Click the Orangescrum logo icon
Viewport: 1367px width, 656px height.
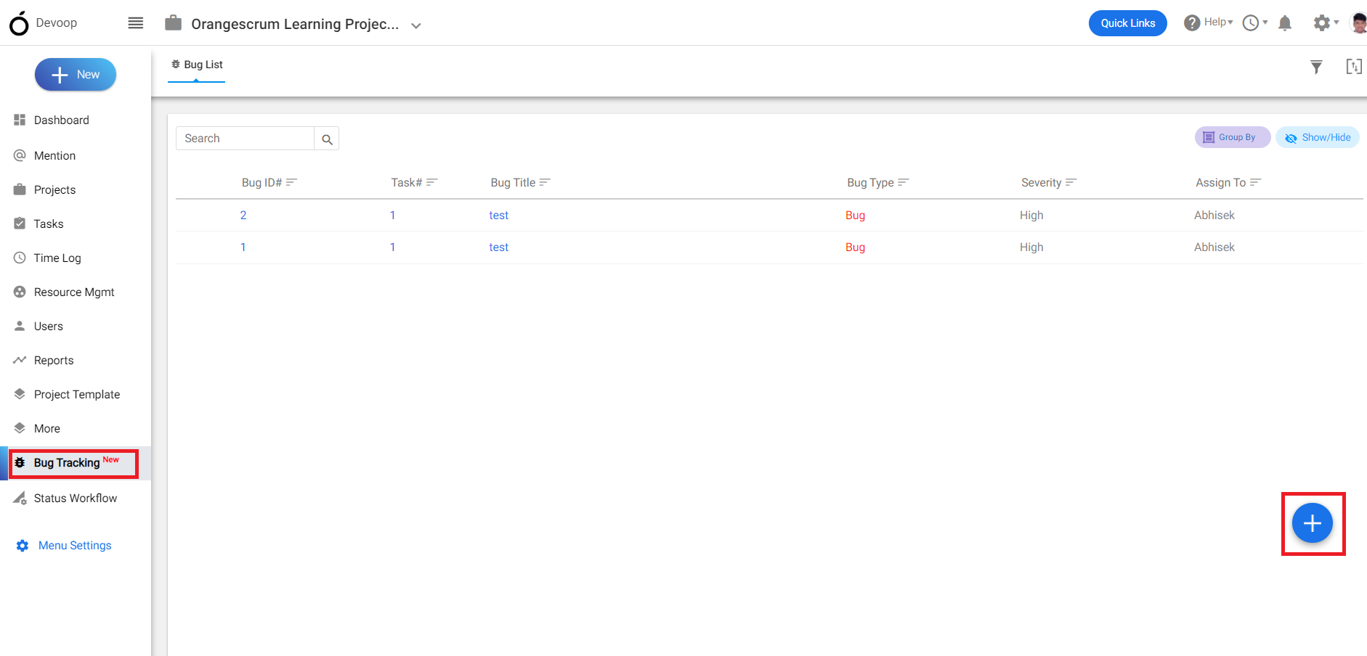coord(19,23)
